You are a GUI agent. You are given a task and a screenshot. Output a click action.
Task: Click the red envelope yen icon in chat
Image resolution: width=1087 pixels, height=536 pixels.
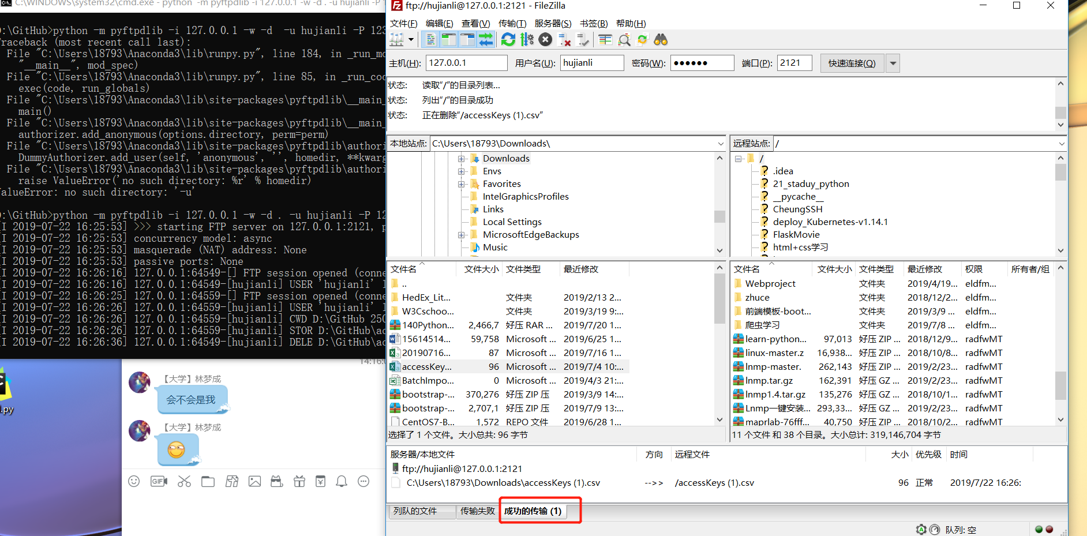coord(320,481)
